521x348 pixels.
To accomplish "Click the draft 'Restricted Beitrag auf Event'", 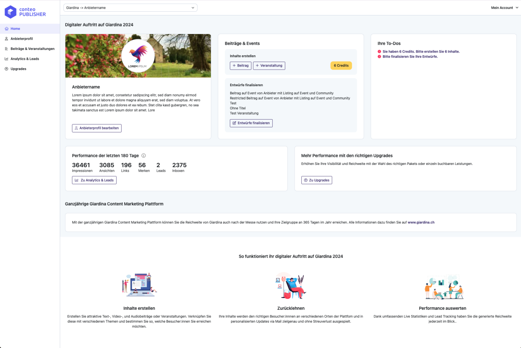I will (290, 98).
